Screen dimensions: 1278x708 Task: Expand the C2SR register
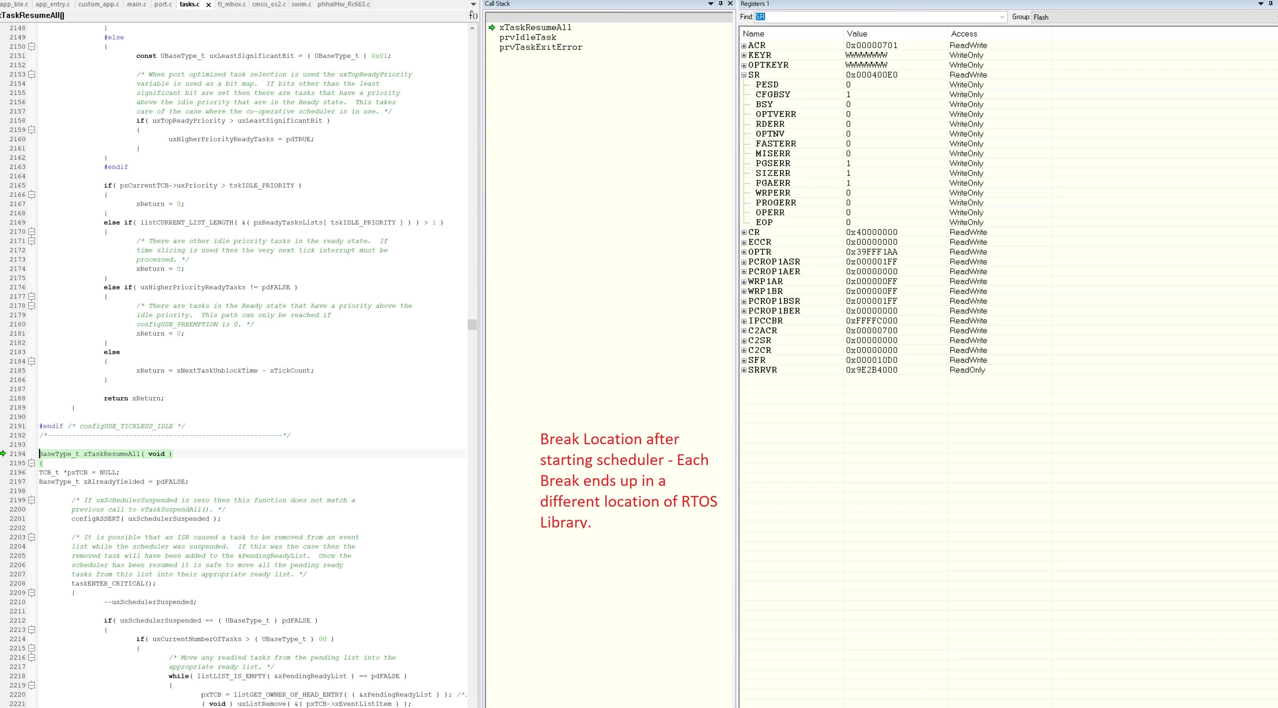744,341
